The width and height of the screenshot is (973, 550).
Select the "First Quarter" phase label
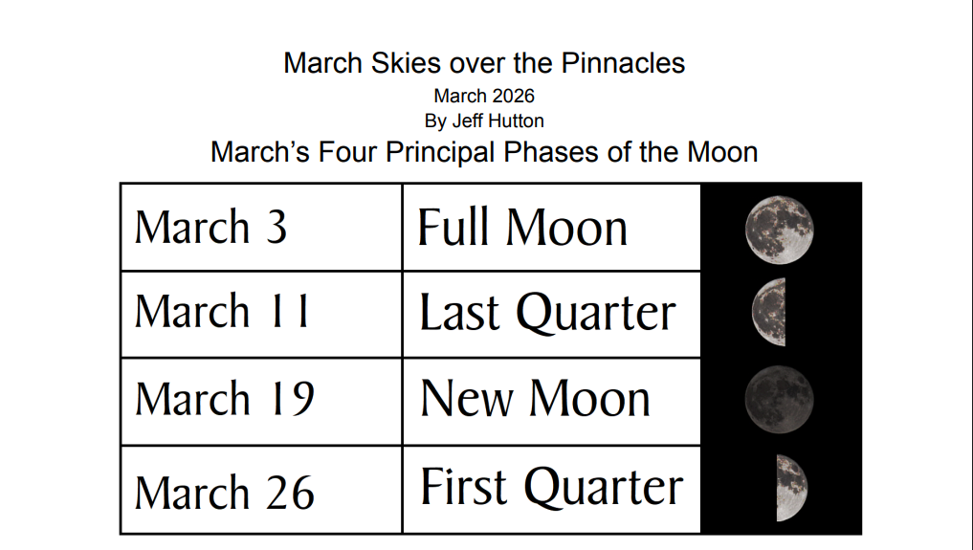[551, 487]
